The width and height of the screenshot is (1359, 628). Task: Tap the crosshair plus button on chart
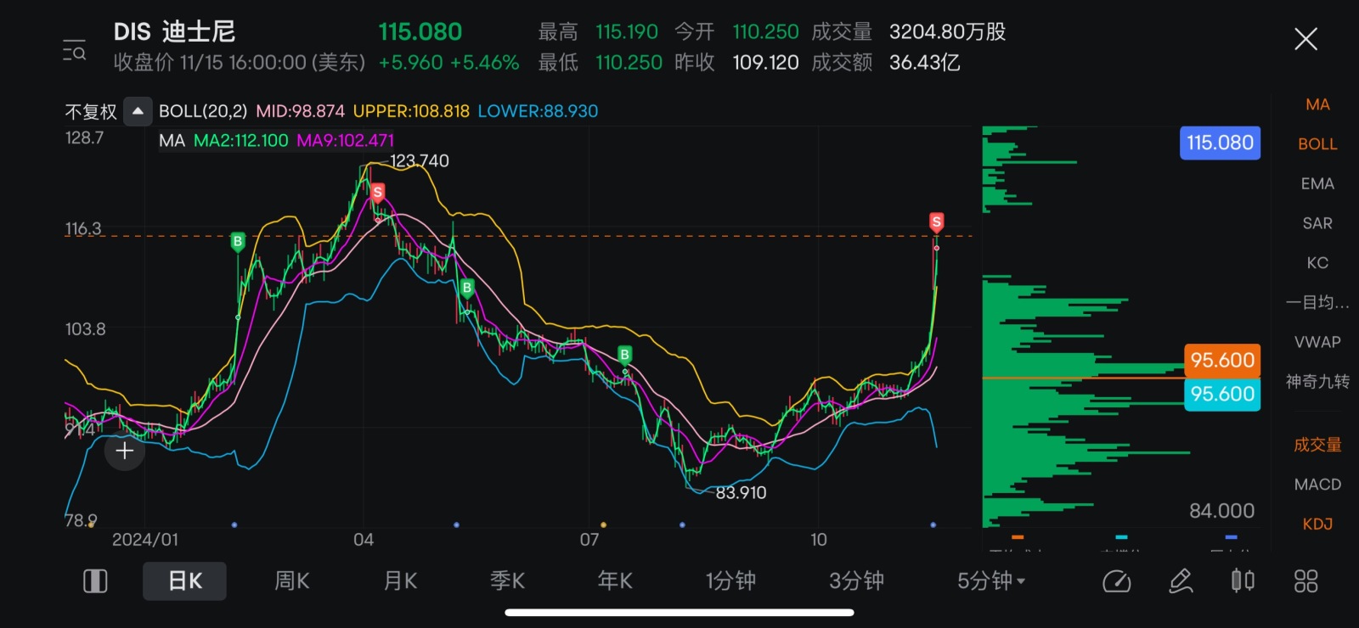click(124, 451)
